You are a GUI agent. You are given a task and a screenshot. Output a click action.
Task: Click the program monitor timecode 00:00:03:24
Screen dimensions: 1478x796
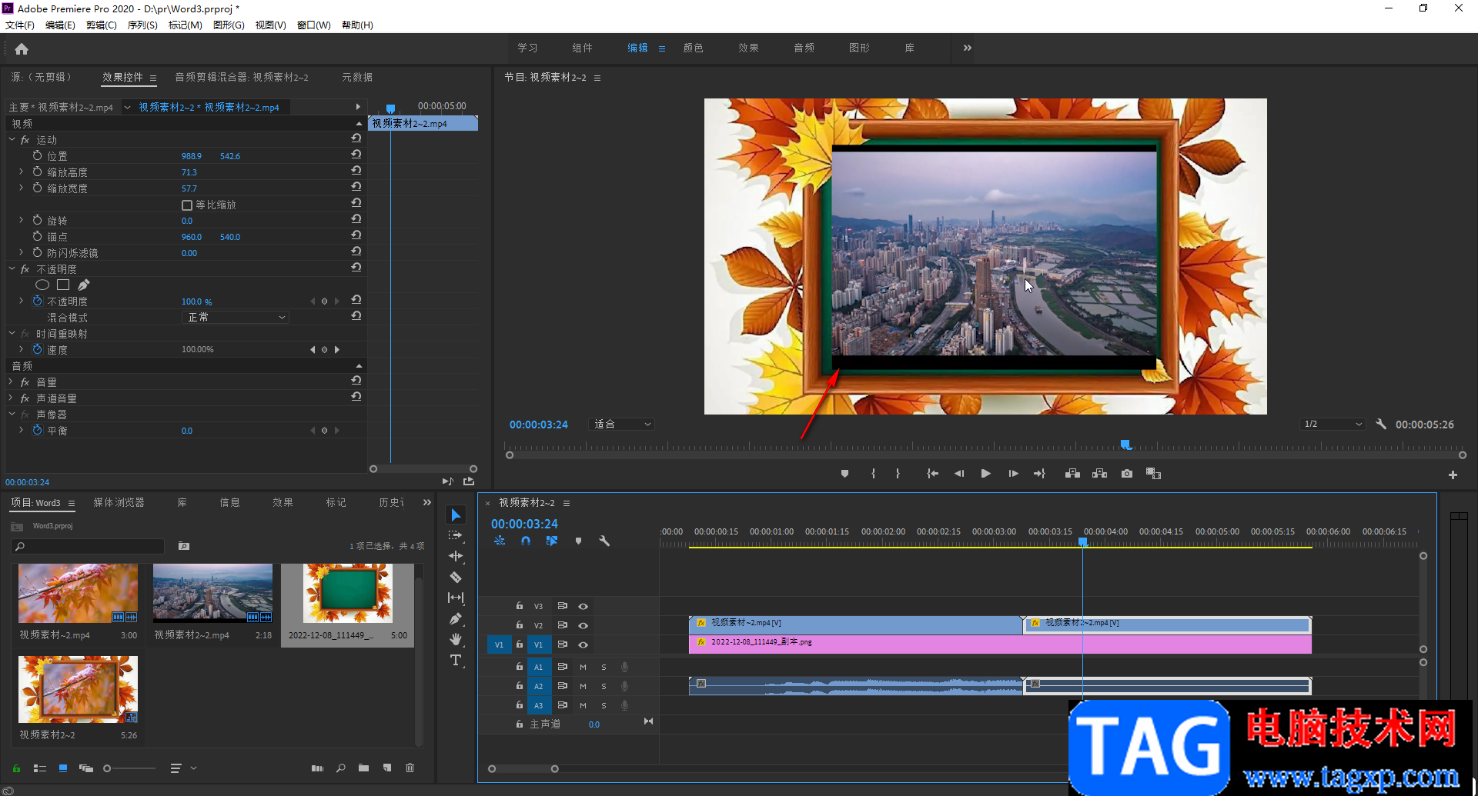(x=538, y=425)
